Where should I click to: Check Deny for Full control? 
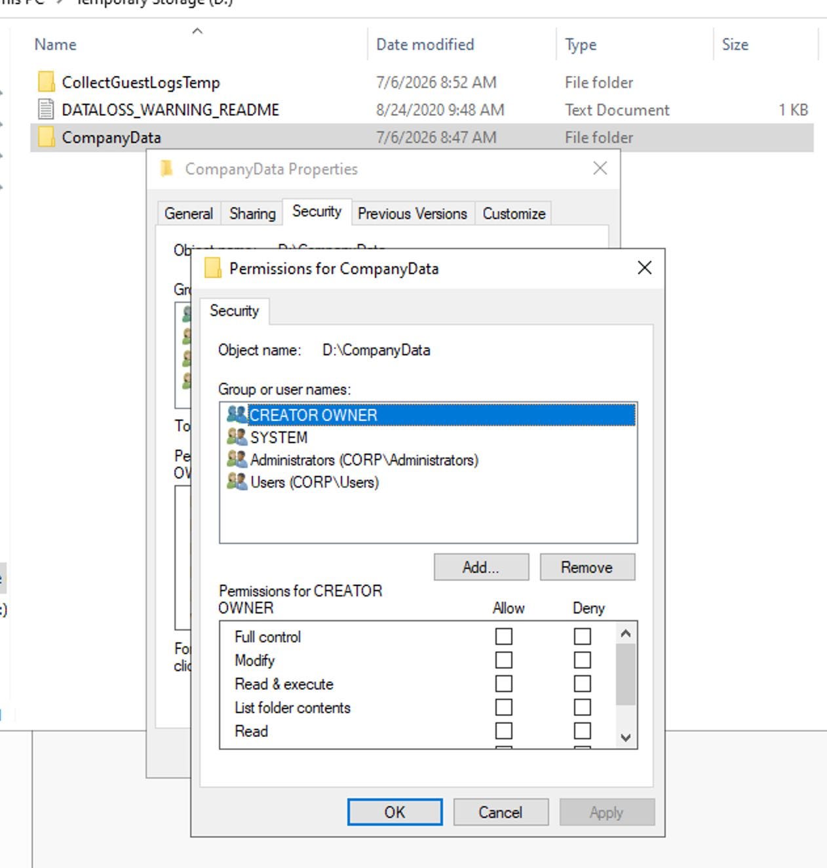coord(582,636)
